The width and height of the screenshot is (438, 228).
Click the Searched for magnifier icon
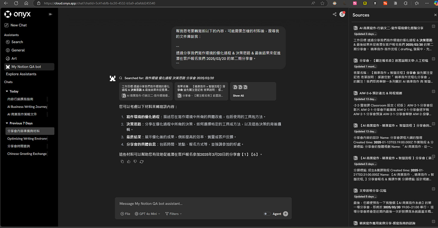point(121,78)
